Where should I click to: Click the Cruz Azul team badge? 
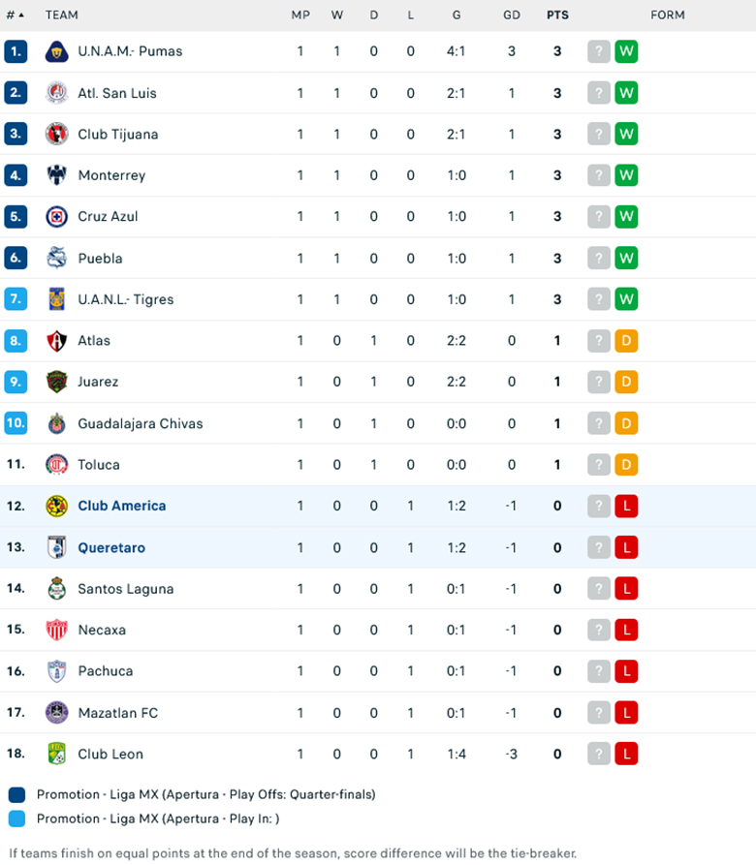tap(56, 217)
